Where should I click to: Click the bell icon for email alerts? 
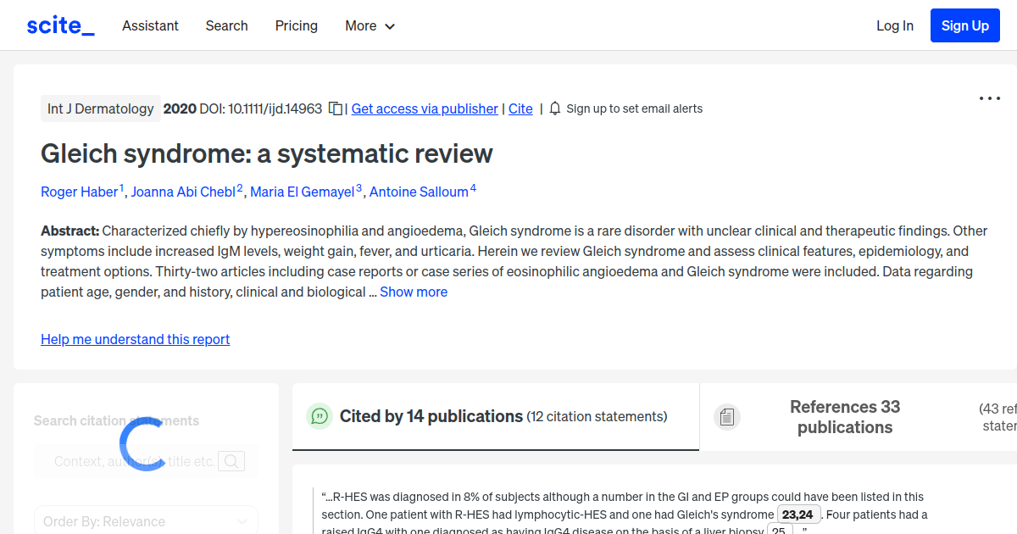[x=554, y=108]
